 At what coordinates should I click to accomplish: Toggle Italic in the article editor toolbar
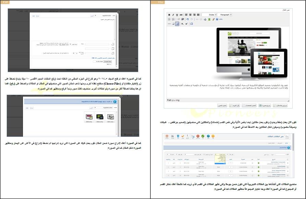pyautogui.click(x=173, y=15)
